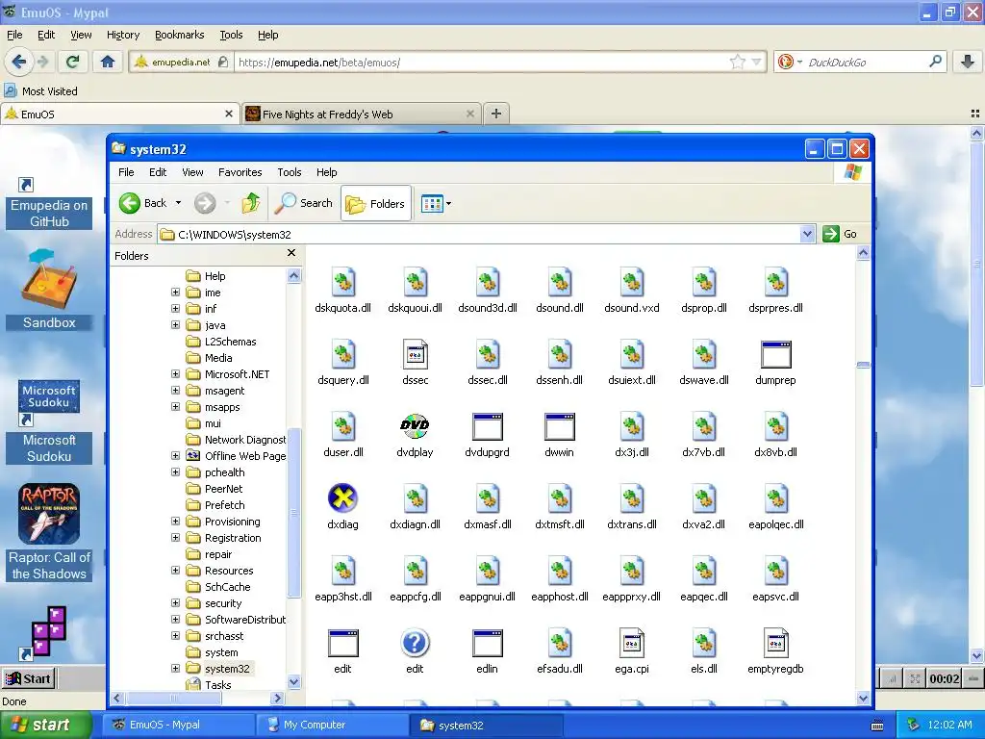Image resolution: width=985 pixels, height=739 pixels.
Task: Select the emptyregdb file icon
Action: pyautogui.click(x=775, y=644)
